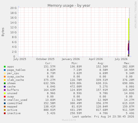Screen dimensions: 138x123
Task: Click the slab_cache legend color swatch
Action: (x=5, y=80)
